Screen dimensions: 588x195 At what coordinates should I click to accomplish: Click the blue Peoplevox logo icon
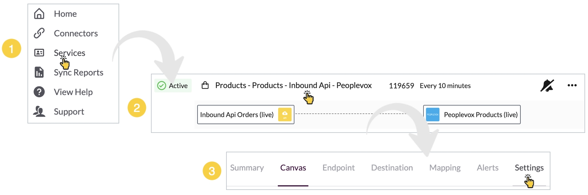tap(433, 114)
